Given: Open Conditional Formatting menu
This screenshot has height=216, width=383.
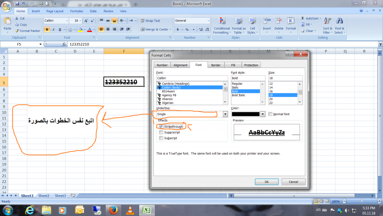Looking at the screenshot, I should [x=222, y=26].
